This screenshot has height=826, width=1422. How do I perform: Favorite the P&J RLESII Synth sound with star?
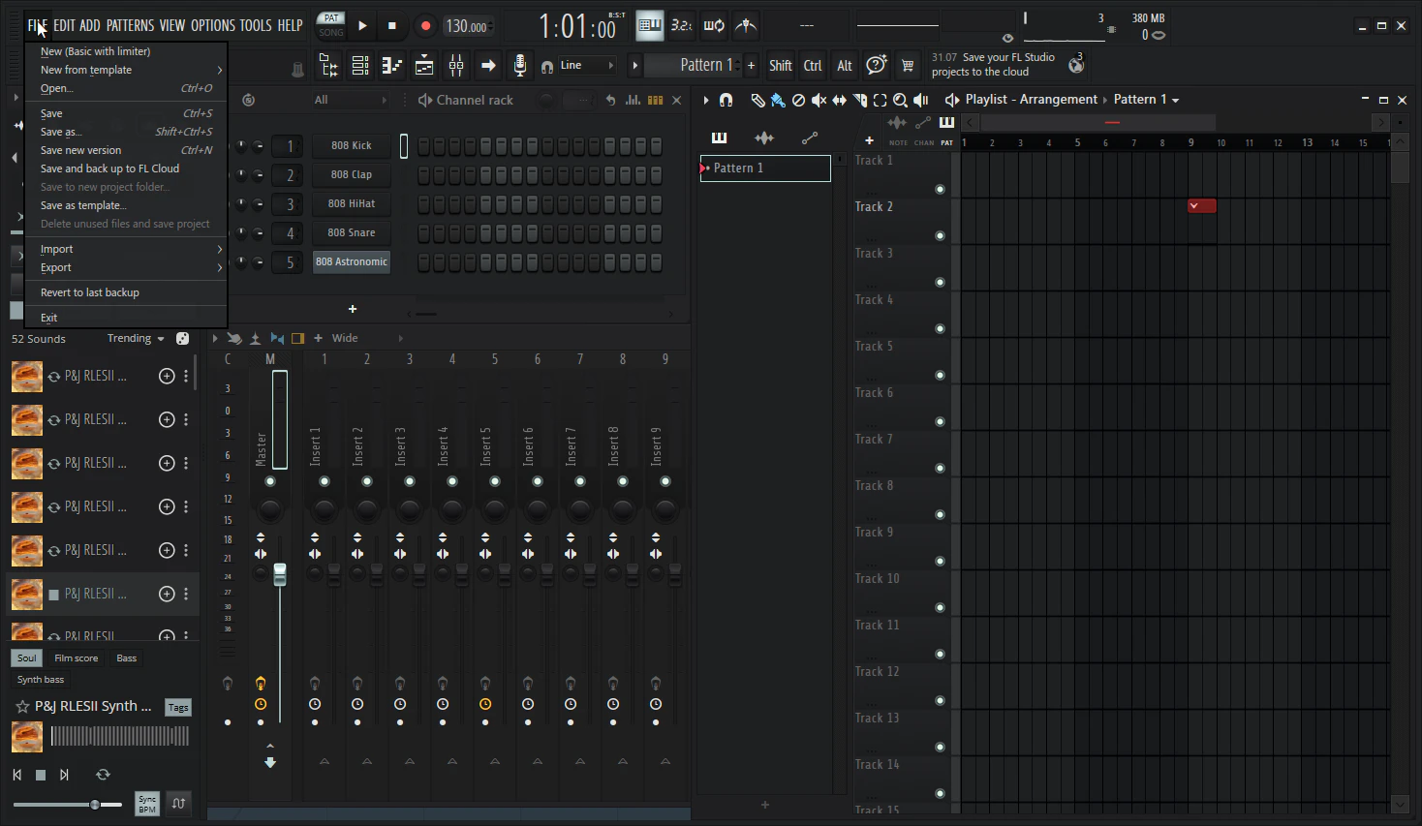pos(22,707)
